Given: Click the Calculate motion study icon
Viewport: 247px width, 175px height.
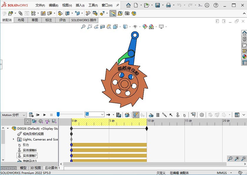Looking at the screenshot, I should tap(31, 115).
